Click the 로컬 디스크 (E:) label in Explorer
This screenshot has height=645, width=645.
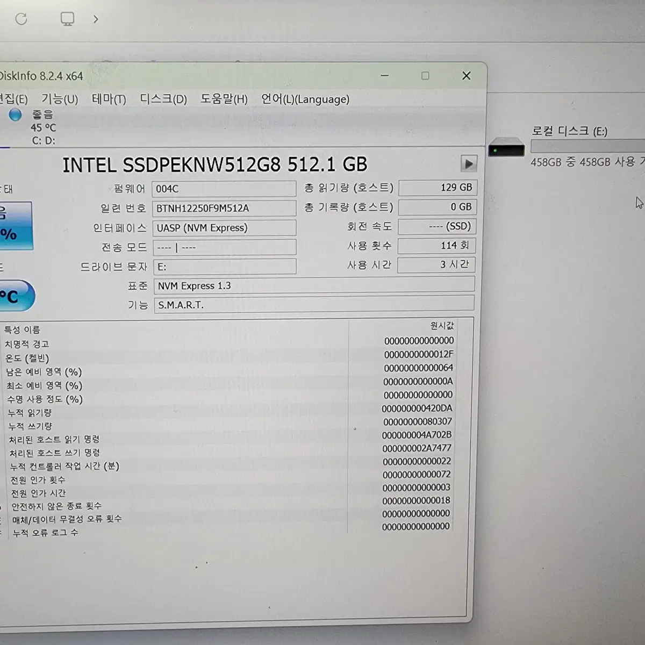pyautogui.click(x=570, y=131)
